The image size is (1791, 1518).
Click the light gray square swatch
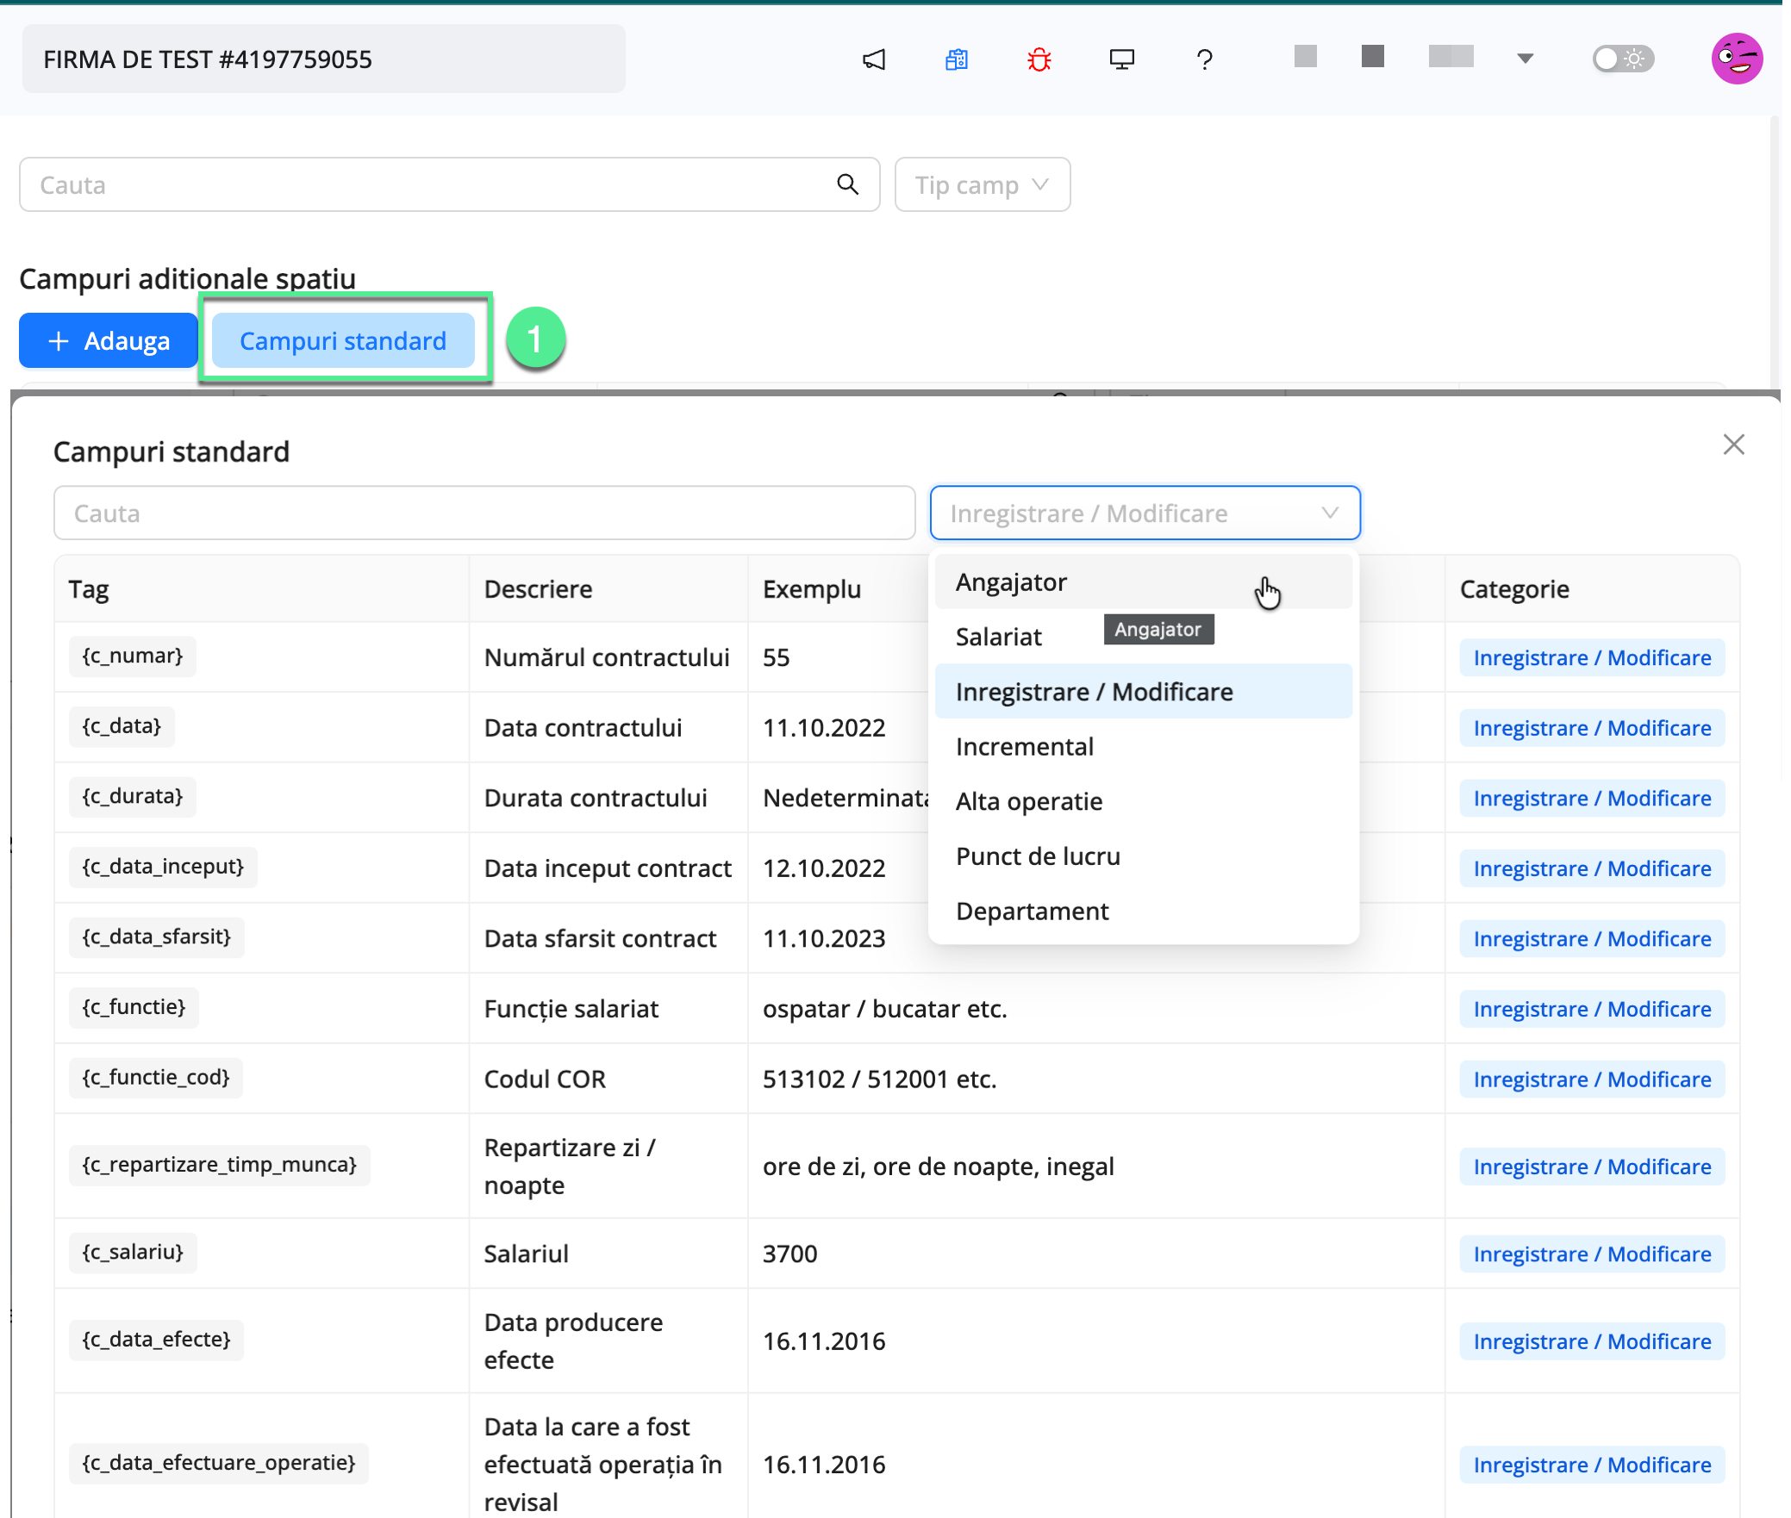click(1305, 57)
